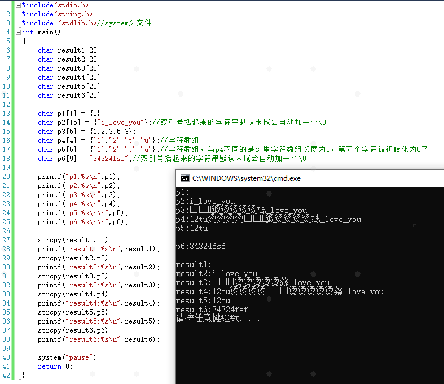Click the char p1[1] = {0} line

pos(71,114)
